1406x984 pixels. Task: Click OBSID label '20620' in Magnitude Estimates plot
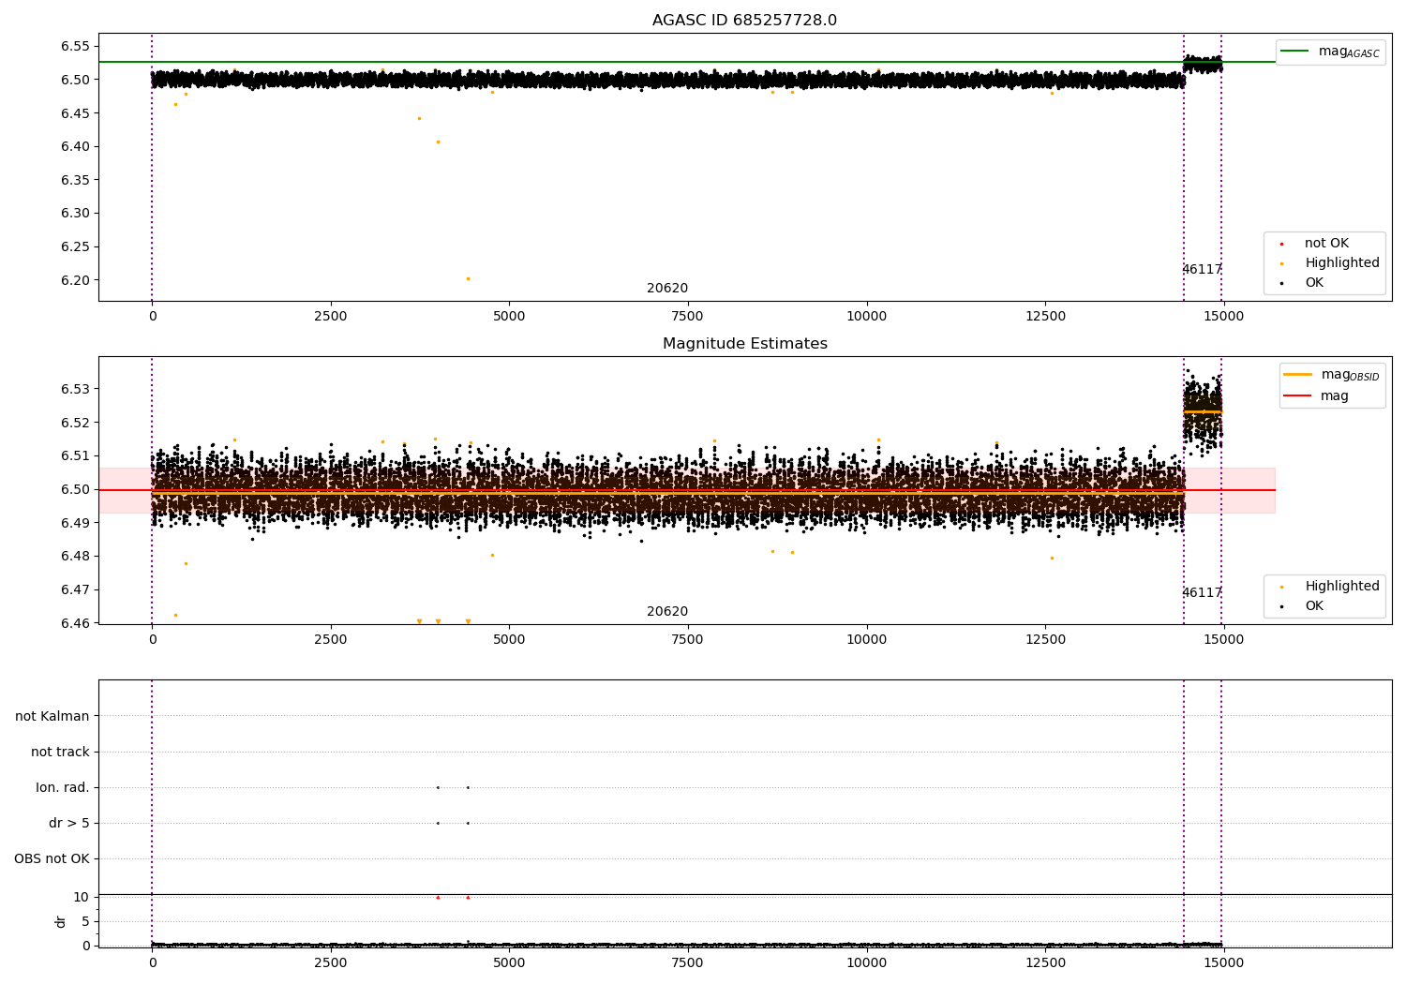click(667, 612)
